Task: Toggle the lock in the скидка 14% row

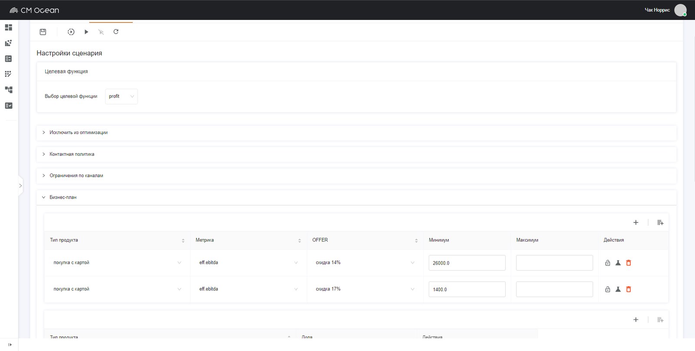Action: coord(608,263)
